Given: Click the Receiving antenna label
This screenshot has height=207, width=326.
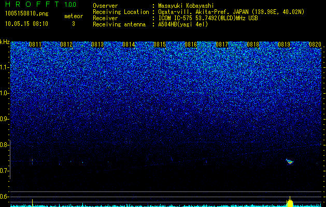Looking at the screenshot, I should [x=119, y=24].
